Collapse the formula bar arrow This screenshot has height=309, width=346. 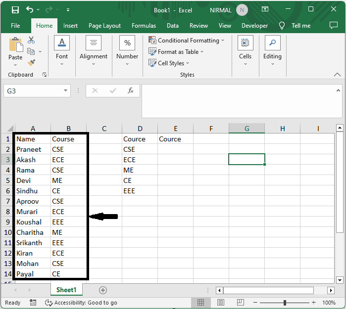[x=338, y=90]
